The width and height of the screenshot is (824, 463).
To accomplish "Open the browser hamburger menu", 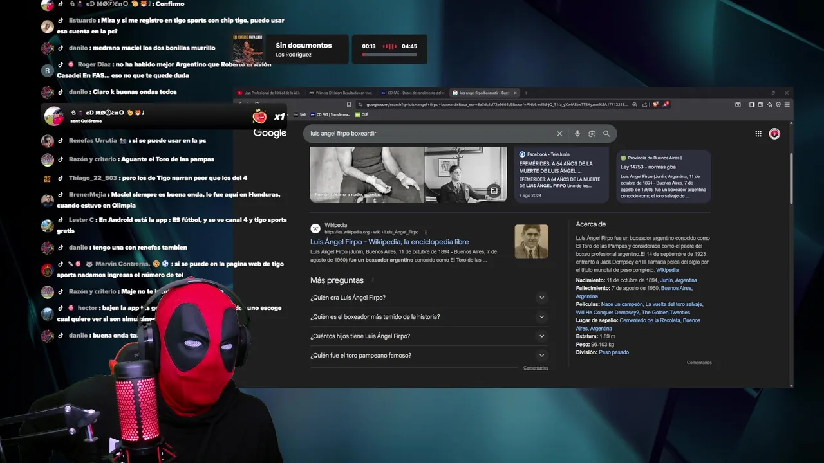I will click(787, 104).
